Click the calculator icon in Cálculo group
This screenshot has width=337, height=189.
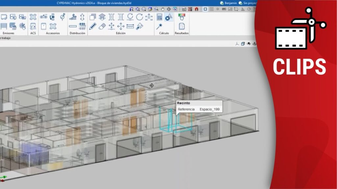tap(160, 17)
